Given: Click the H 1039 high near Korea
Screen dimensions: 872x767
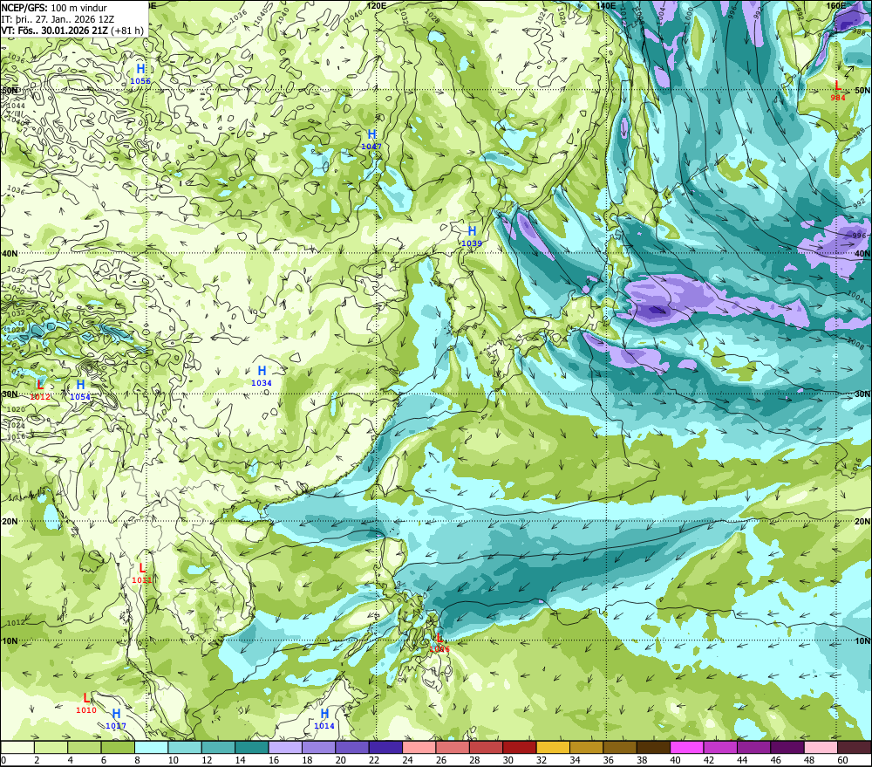Looking at the screenshot, I should 472,236.
